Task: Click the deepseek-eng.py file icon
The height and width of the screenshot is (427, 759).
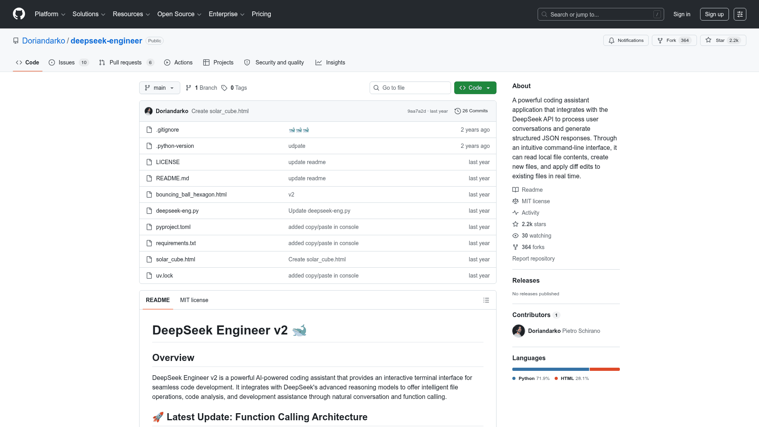Action: [149, 211]
